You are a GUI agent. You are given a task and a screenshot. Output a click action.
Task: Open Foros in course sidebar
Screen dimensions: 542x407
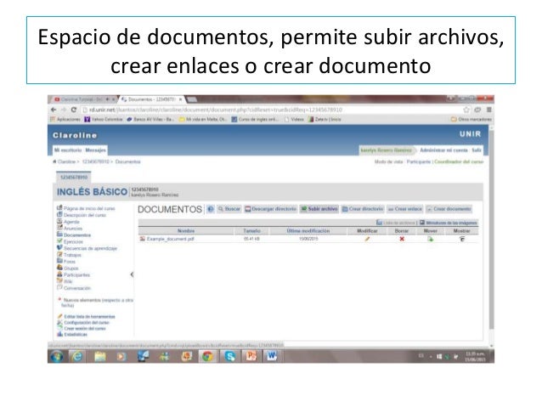click(70, 262)
